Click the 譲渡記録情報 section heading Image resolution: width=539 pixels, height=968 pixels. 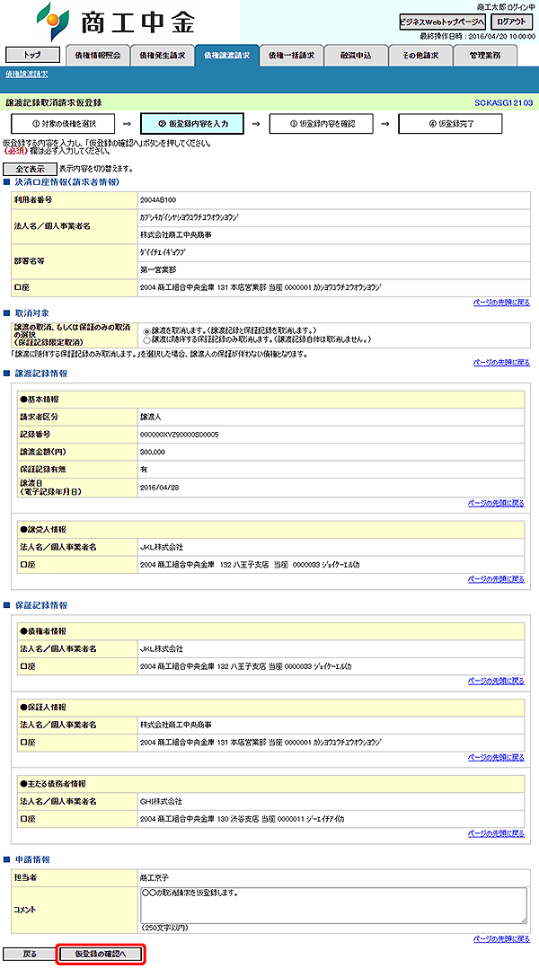pos(40,374)
